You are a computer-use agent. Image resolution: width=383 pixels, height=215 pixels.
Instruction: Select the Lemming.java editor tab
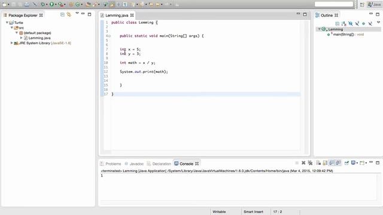pyautogui.click(x=117, y=16)
